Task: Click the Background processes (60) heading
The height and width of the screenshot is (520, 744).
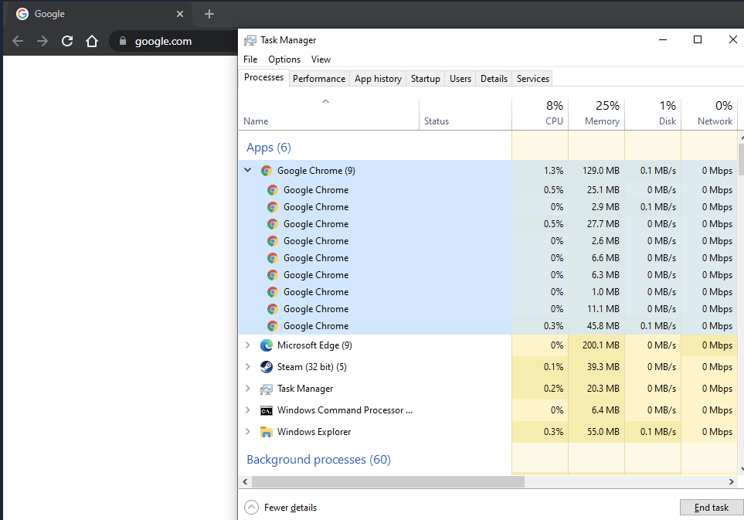Action: [318, 459]
